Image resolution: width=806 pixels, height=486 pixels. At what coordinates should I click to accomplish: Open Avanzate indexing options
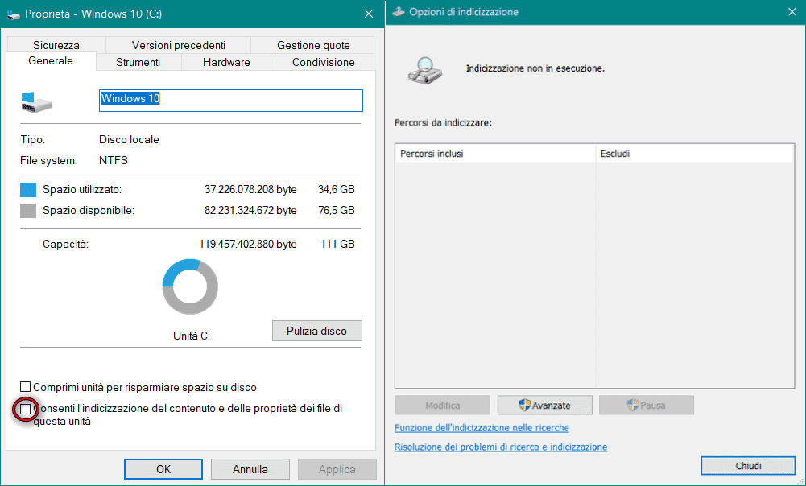[545, 406]
